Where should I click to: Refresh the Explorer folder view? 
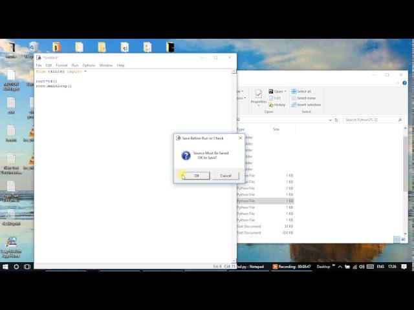(x=336, y=119)
